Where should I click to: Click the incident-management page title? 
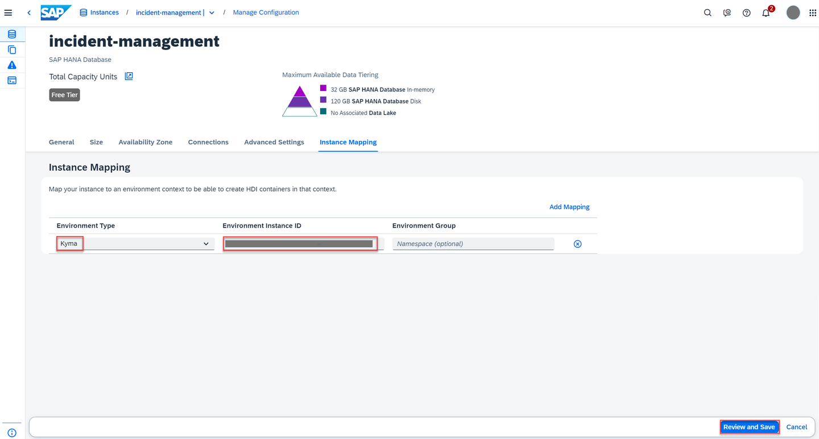coord(134,42)
